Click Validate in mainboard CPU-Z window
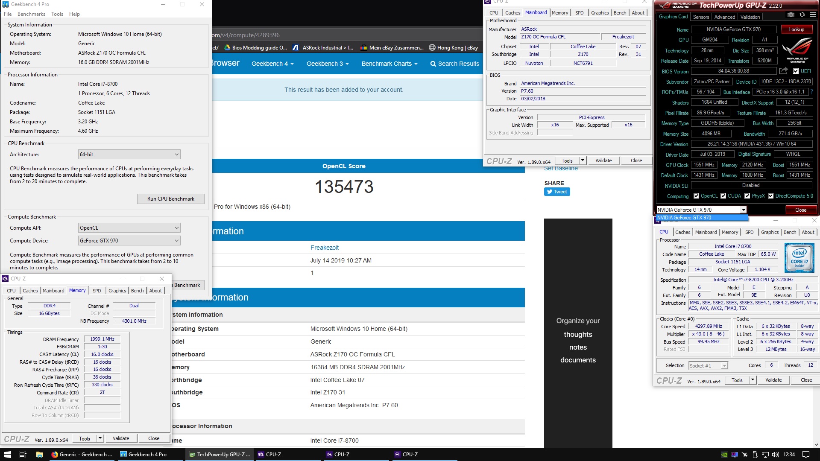This screenshot has width=820, height=461. pyautogui.click(x=603, y=160)
